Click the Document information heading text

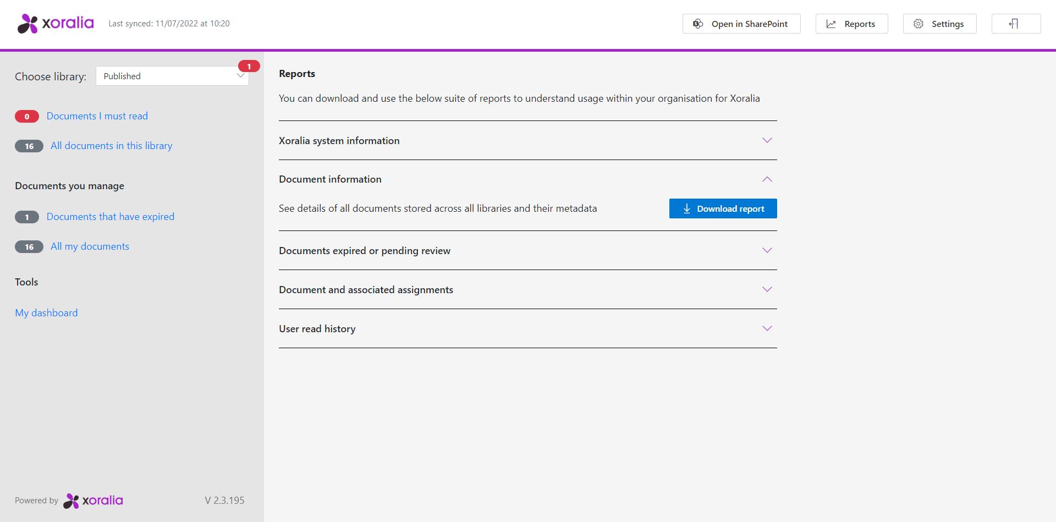330,179
